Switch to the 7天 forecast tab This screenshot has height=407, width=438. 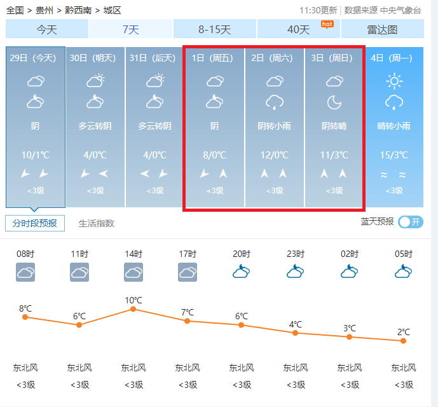click(131, 29)
